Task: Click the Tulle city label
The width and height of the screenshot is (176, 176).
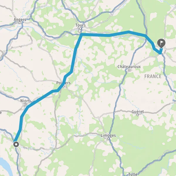Action: click(133, 174)
